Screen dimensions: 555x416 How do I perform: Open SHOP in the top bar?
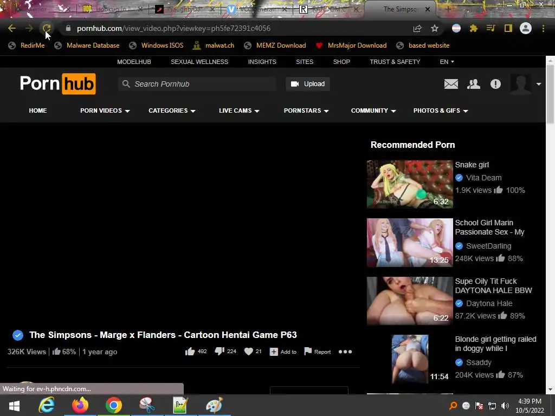pos(341,62)
